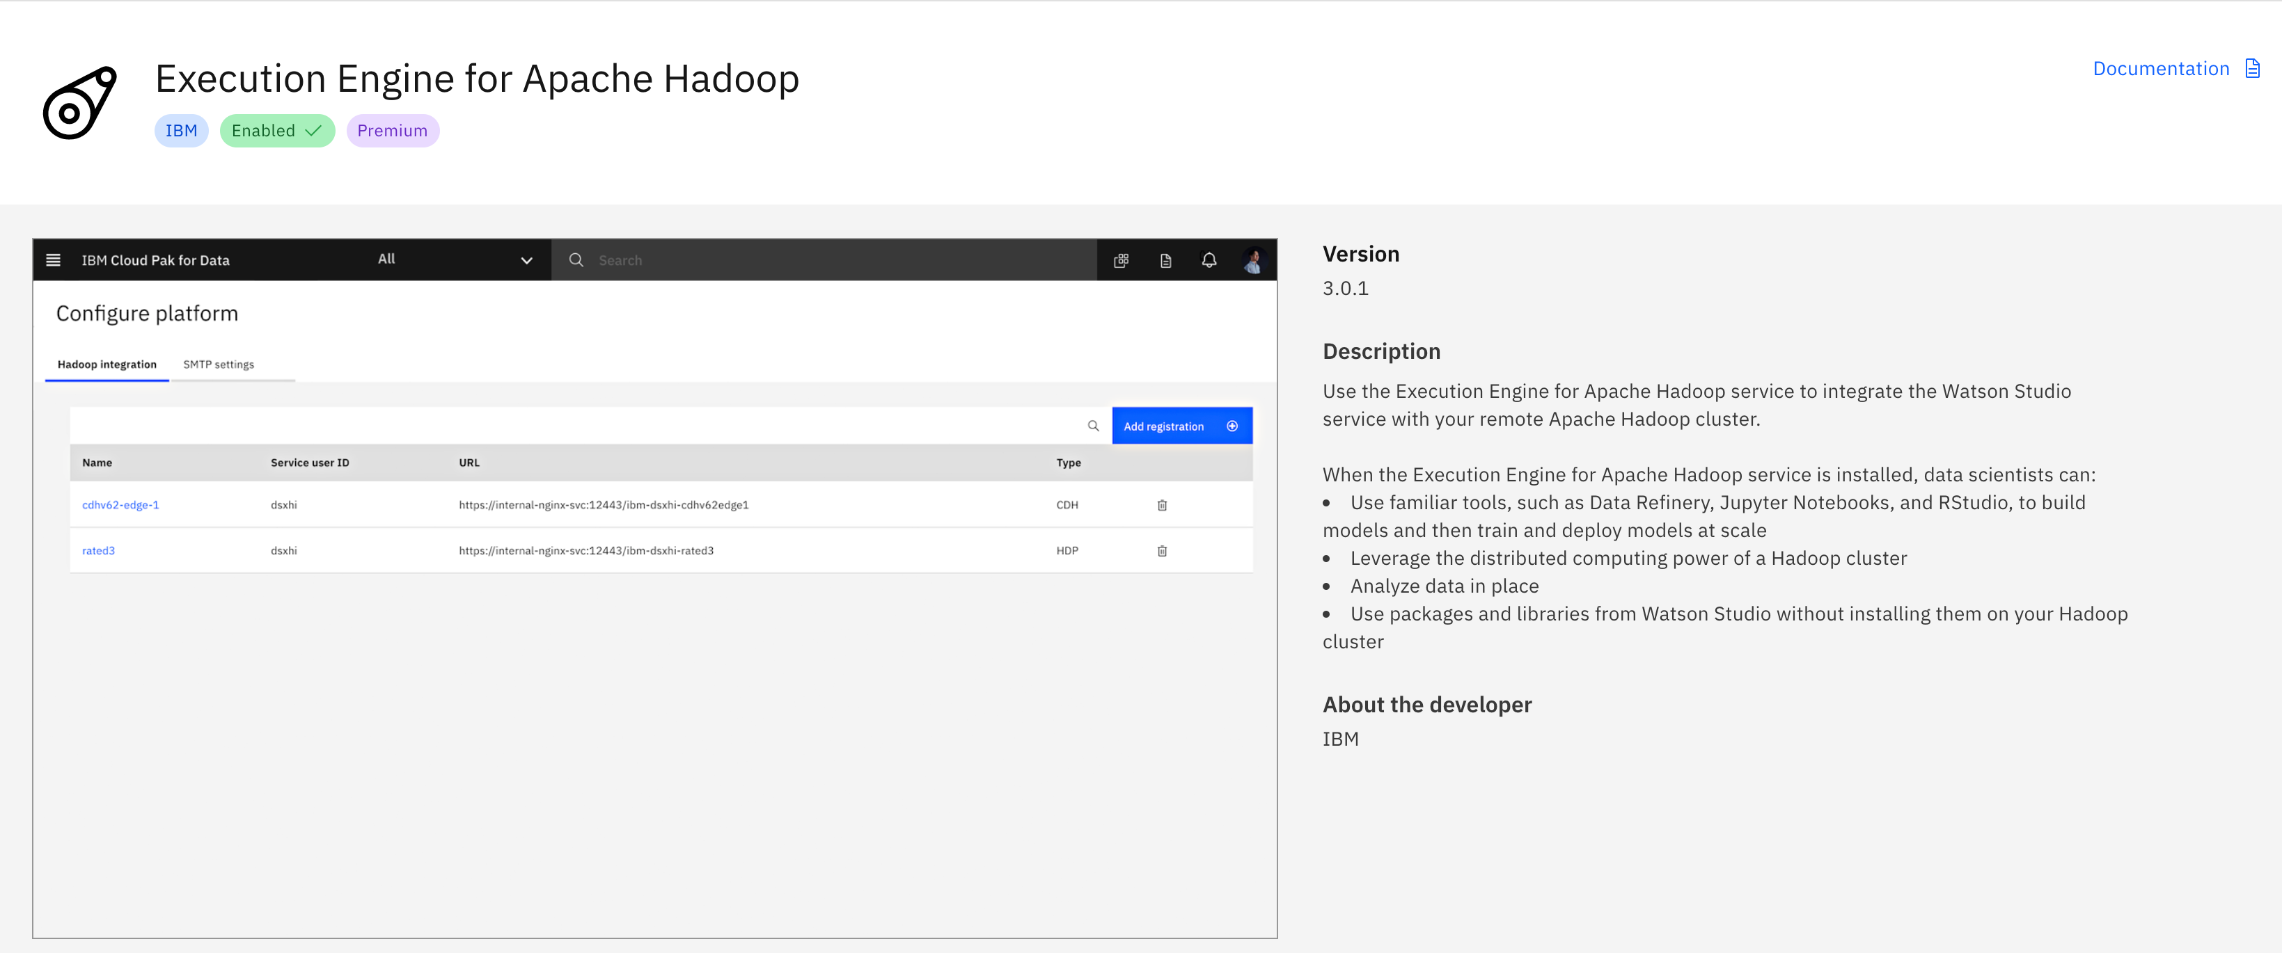Expand the All scope dropdown
The image size is (2282, 953).
click(x=455, y=260)
